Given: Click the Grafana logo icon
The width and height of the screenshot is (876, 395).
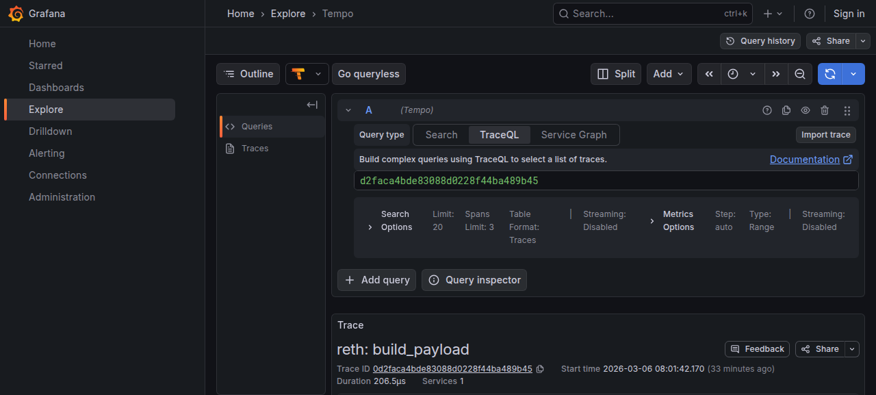Looking at the screenshot, I should 16,14.
